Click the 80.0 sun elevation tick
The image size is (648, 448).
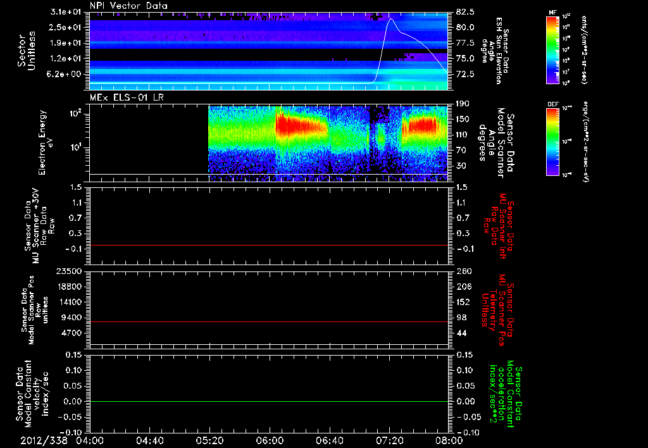pyautogui.click(x=465, y=27)
